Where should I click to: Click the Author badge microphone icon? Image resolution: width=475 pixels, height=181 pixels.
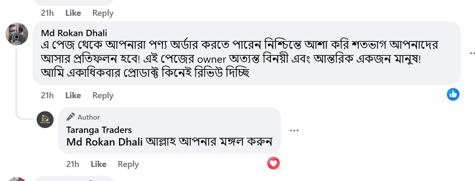click(70, 117)
